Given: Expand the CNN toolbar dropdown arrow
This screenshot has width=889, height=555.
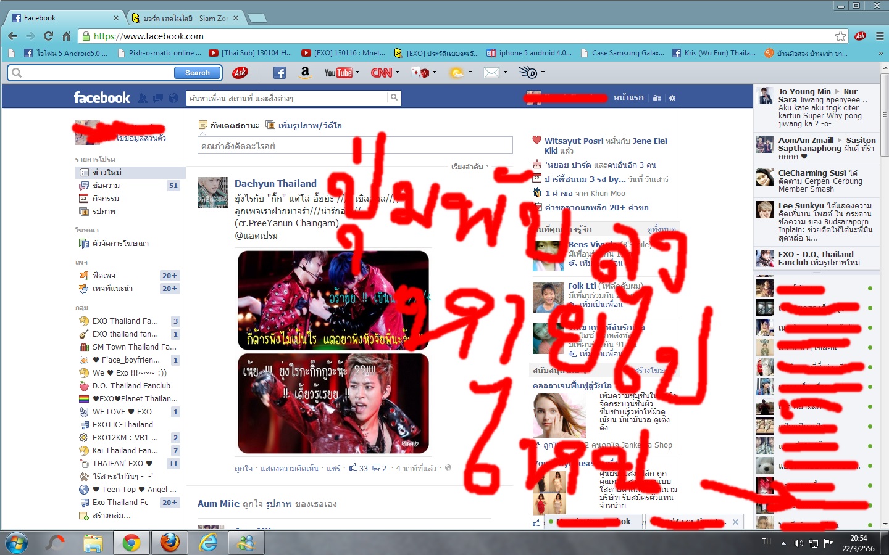Looking at the screenshot, I should point(397,72).
